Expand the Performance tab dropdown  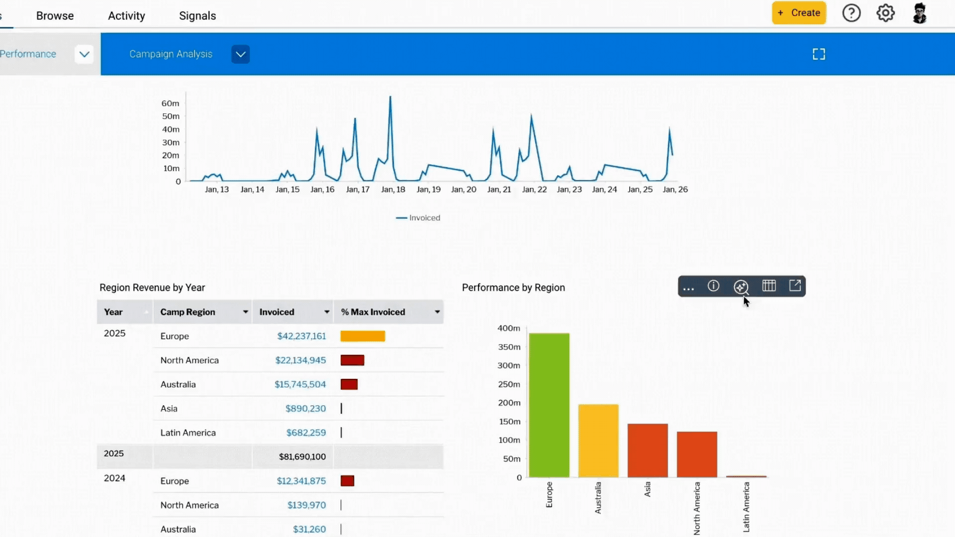coord(84,54)
